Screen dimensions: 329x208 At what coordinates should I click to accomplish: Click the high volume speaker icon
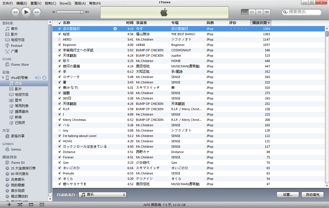tap(87, 12)
